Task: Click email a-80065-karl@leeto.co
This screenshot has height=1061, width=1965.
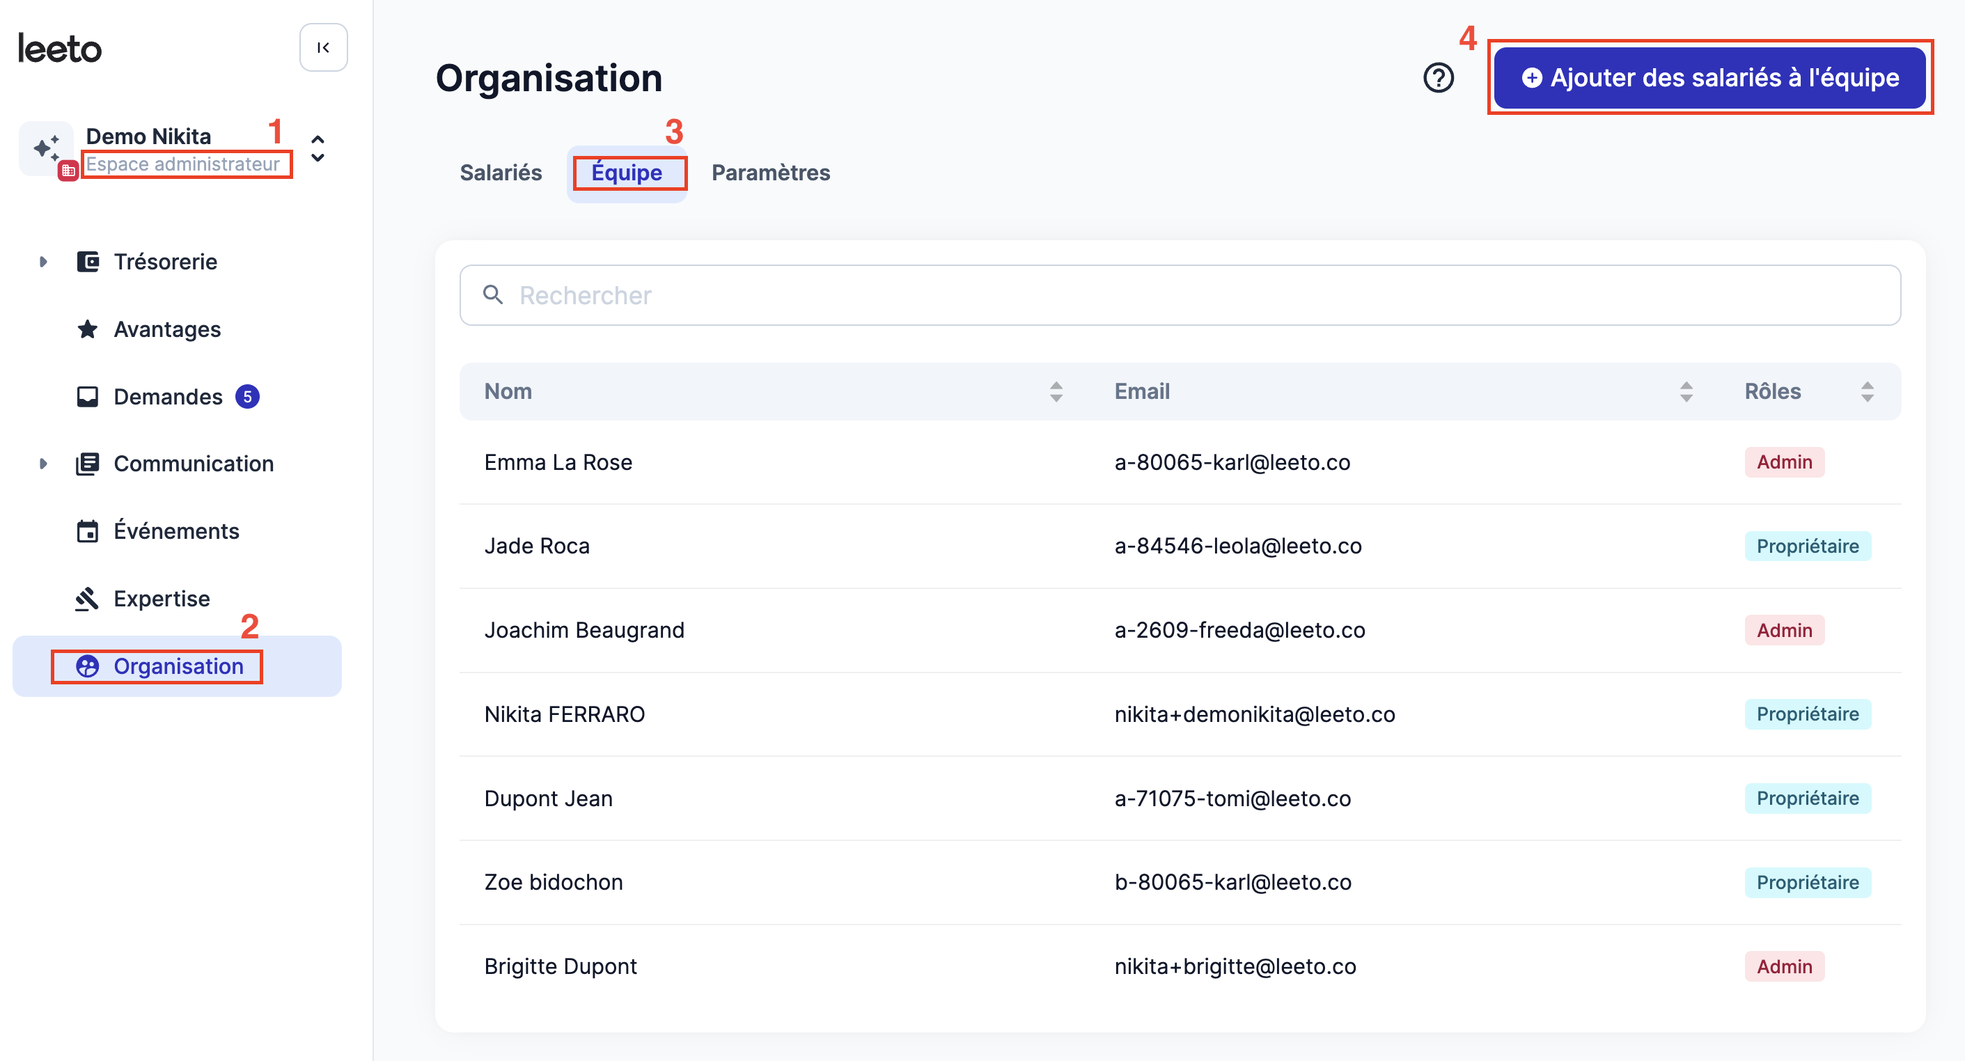Action: tap(1232, 462)
